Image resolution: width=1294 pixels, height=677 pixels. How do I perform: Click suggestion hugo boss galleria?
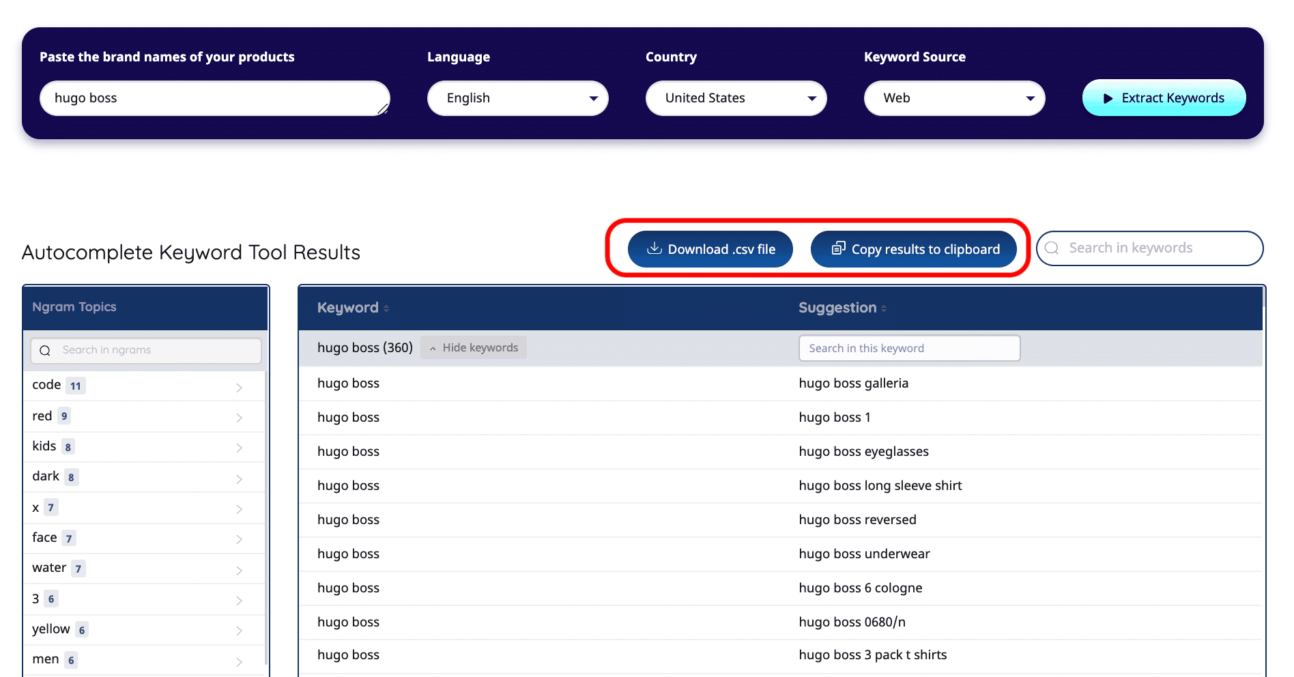pyautogui.click(x=853, y=384)
